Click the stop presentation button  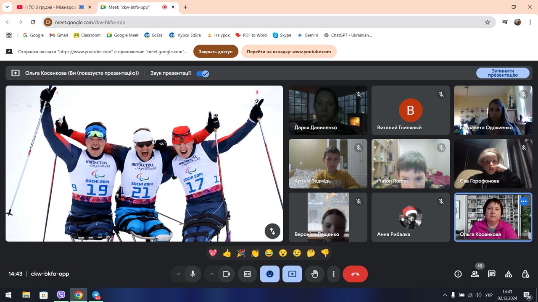click(503, 73)
